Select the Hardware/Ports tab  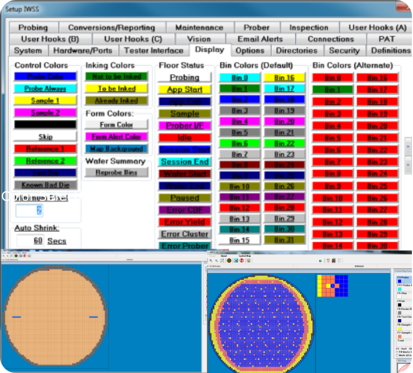[x=83, y=51]
